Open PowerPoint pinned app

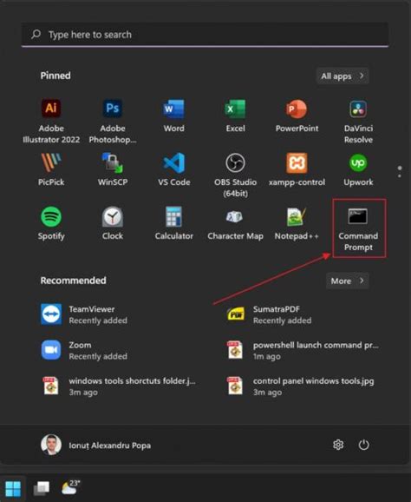297,116
